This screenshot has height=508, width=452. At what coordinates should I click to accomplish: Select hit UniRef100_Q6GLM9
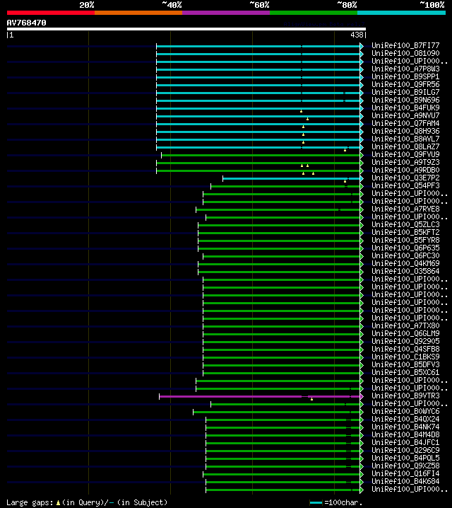pyautogui.click(x=405, y=333)
